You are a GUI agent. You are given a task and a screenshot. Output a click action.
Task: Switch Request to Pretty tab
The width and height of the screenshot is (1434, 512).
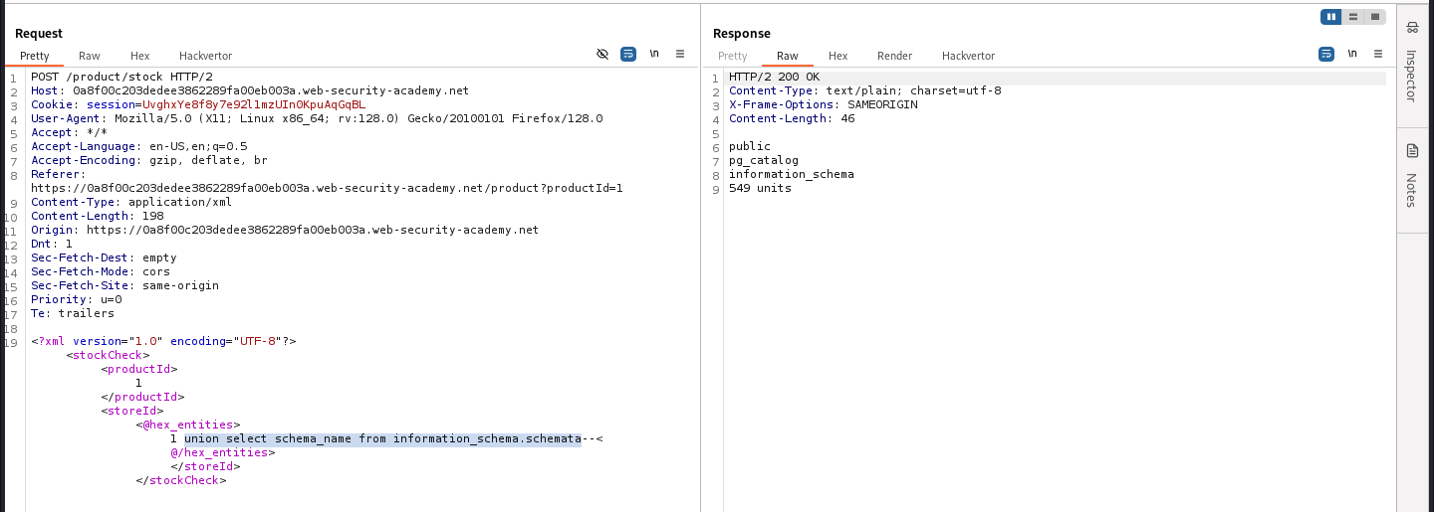pyautogui.click(x=35, y=56)
